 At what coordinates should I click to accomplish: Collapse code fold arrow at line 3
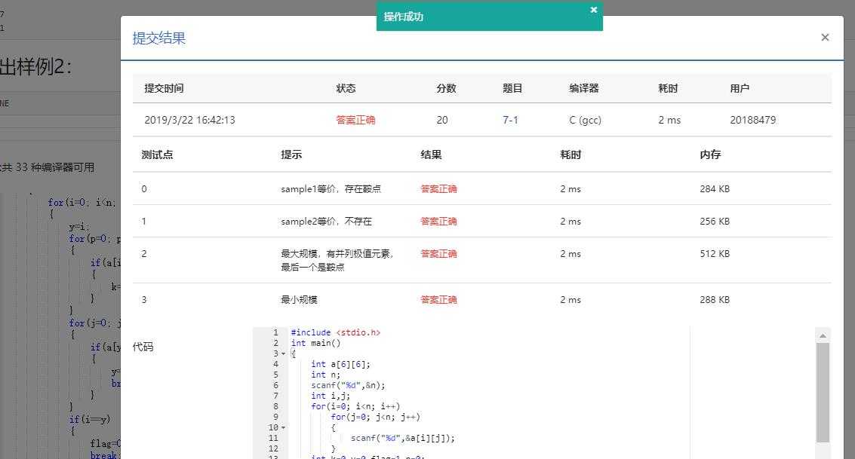[x=284, y=354]
